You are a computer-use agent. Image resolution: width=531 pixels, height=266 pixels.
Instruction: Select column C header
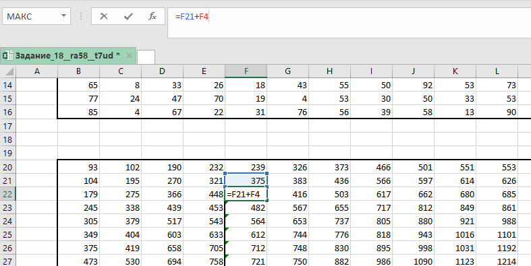[121, 71]
